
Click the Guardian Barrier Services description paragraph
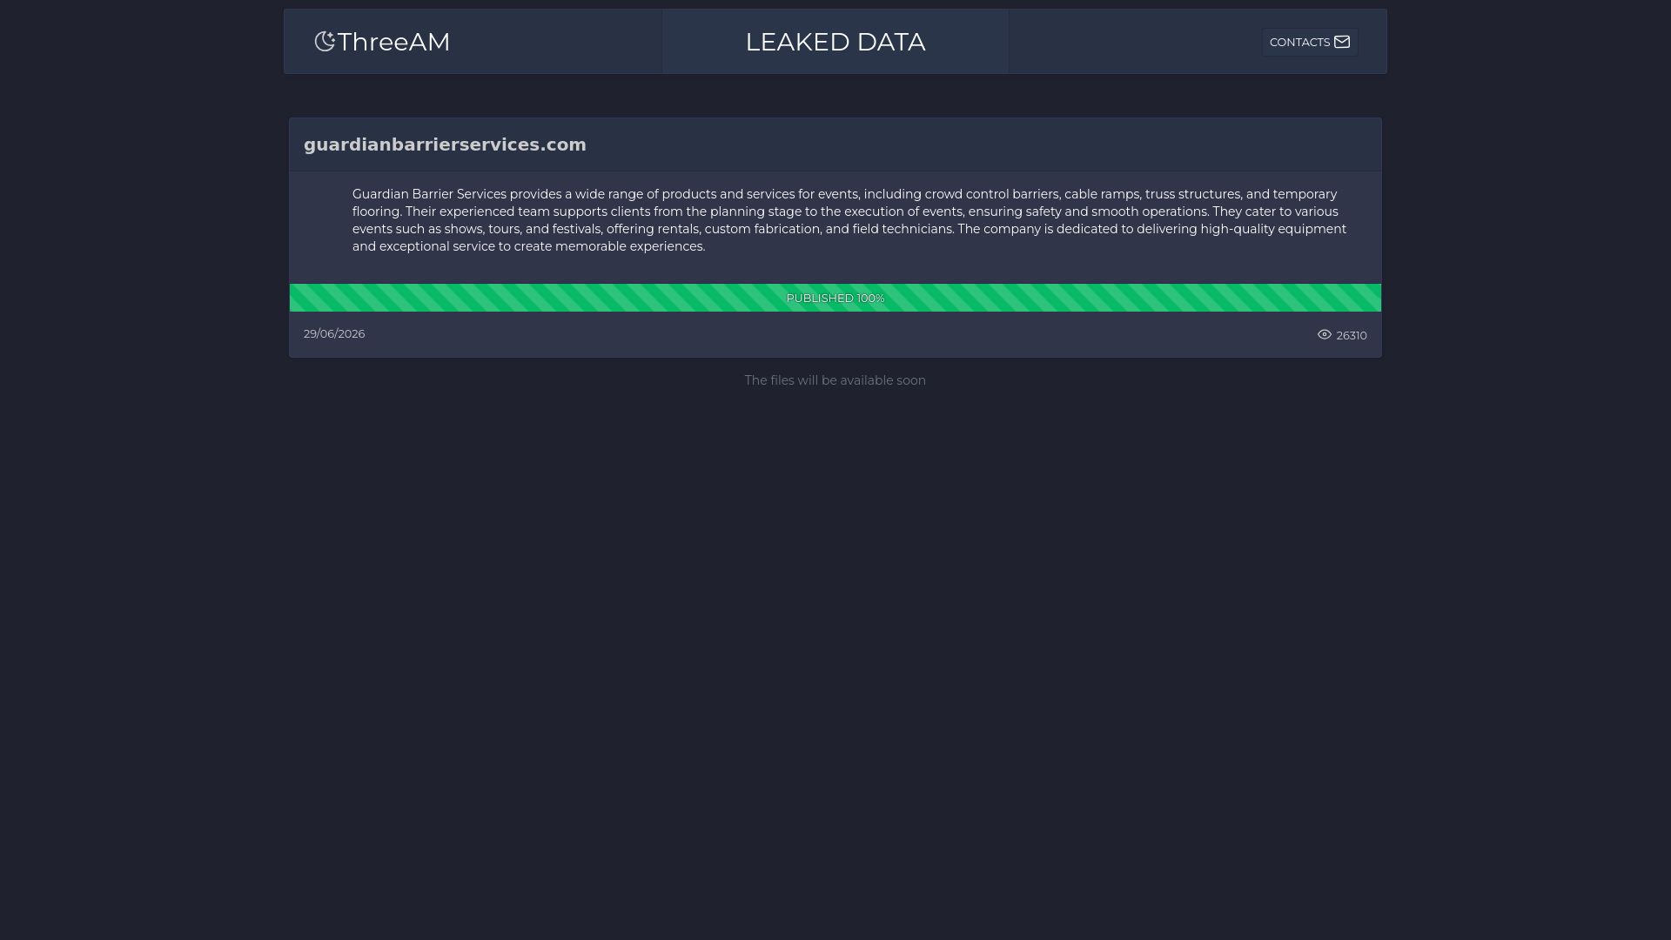(x=849, y=220)
